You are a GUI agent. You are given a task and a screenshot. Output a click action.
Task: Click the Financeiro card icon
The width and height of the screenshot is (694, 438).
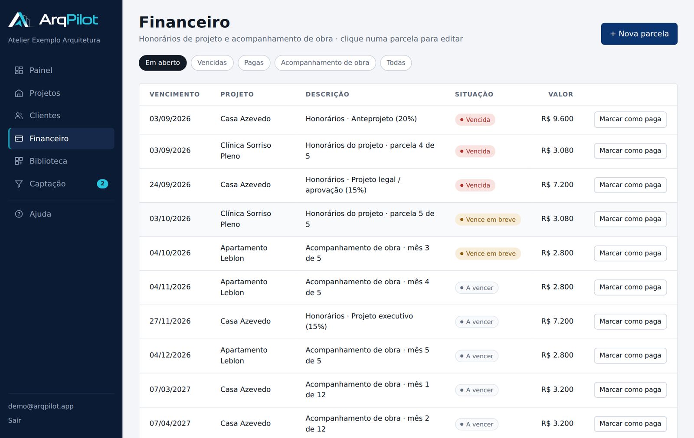19,139
